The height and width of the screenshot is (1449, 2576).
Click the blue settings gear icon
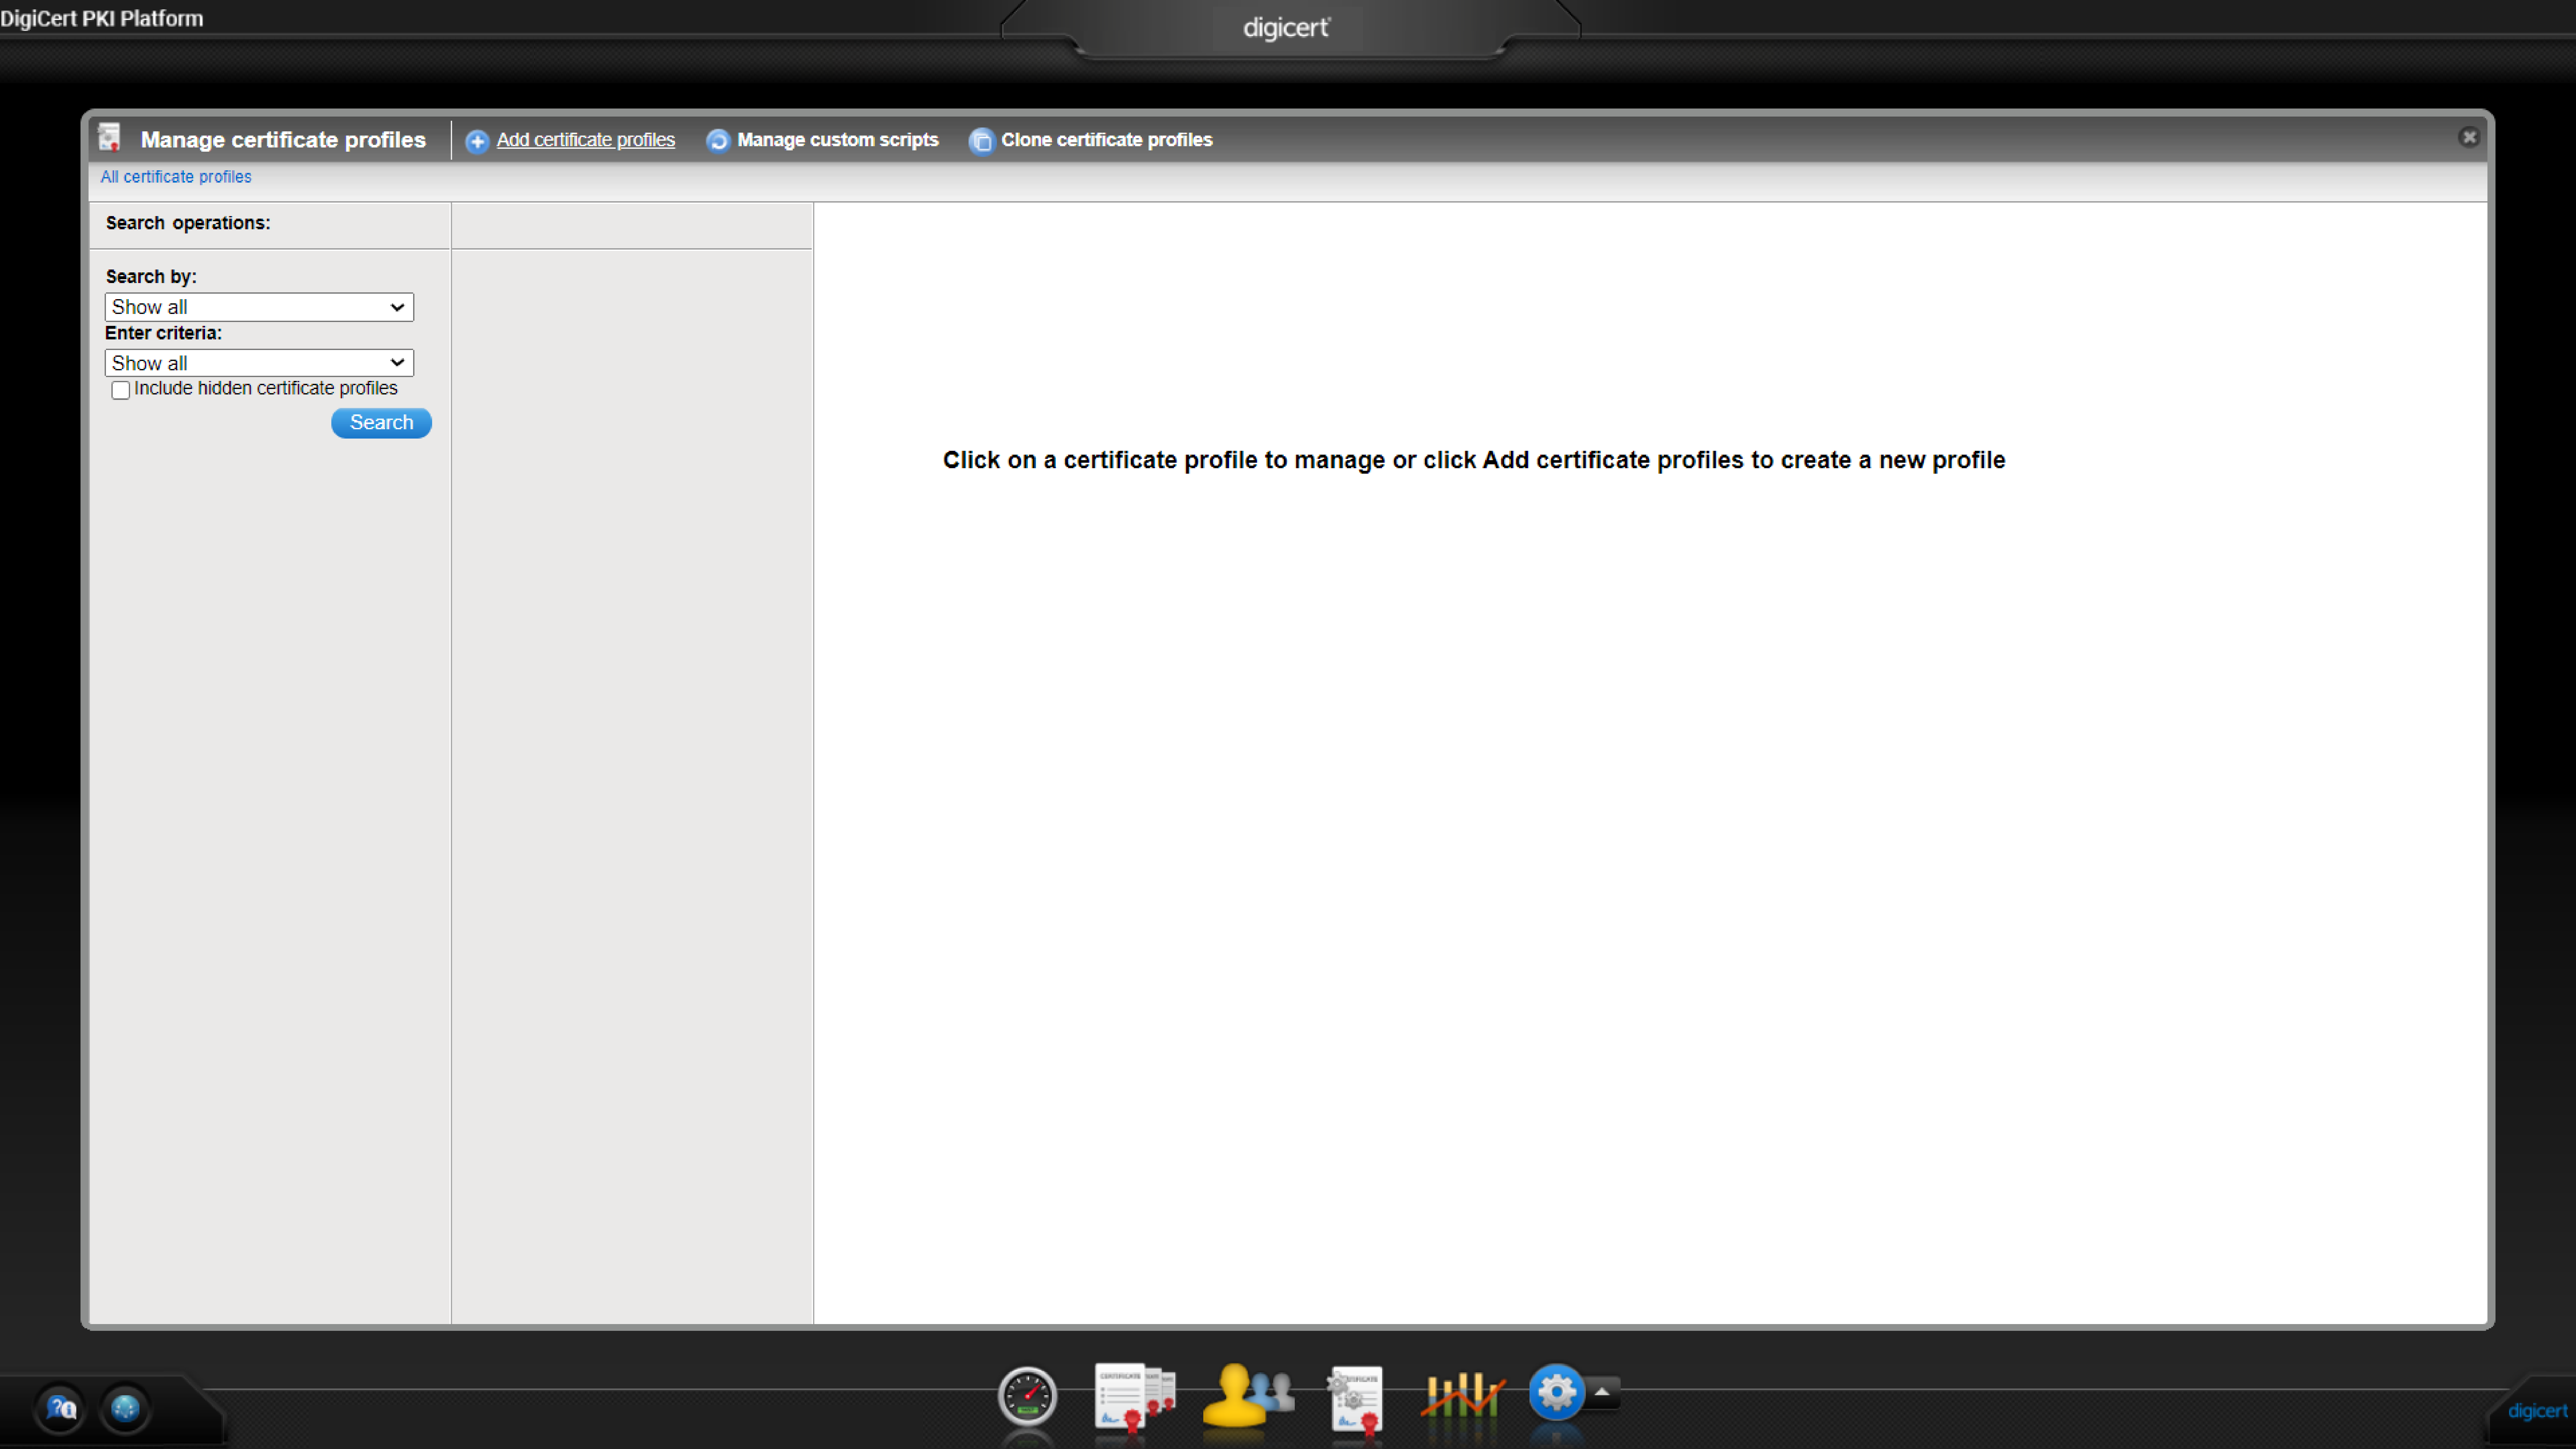click(x=1556, y=1392)
